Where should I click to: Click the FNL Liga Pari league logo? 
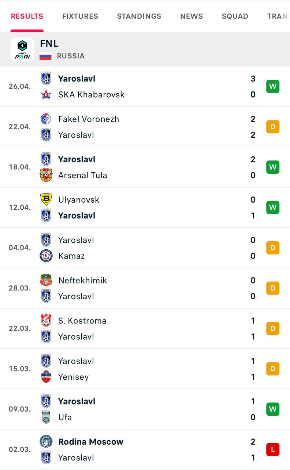click(22, 49)
